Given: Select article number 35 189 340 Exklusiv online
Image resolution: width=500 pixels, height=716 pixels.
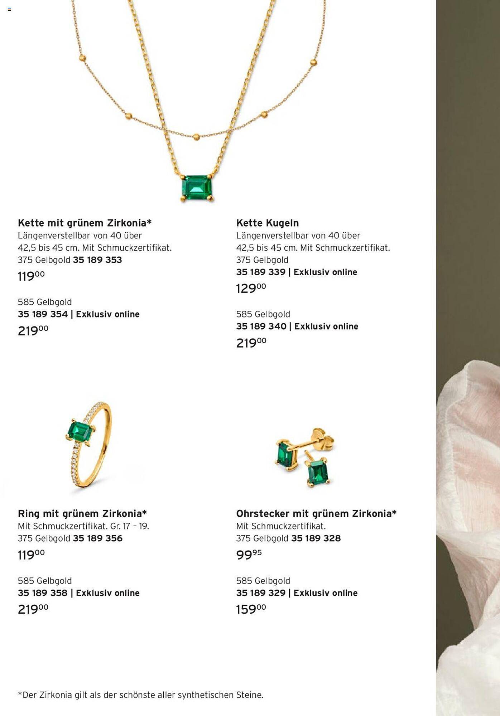Looking at the screenshot, I should point(297,326).
